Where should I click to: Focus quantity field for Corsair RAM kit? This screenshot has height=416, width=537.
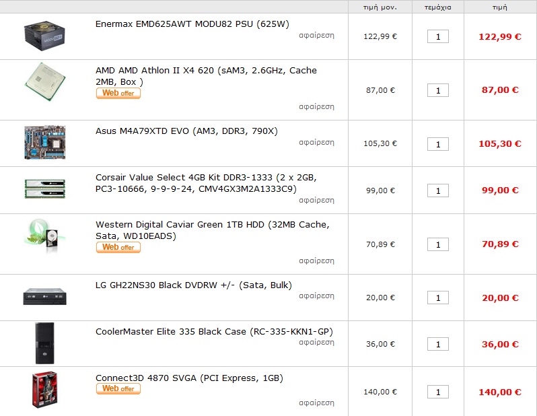point(438,190)
